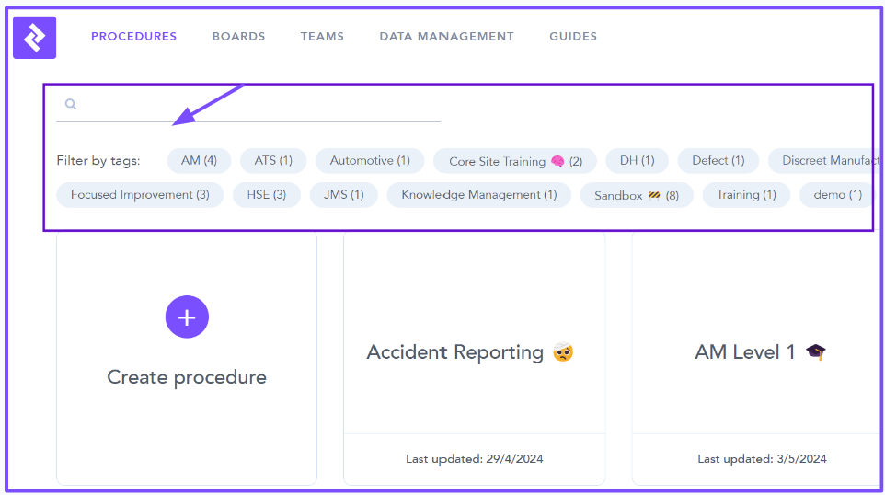Click the app logo in top-left corner
This screenshot has height=495, width=885.
pyautogui.click(x=34, y=37)
